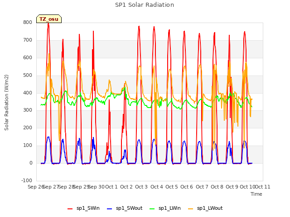The height and width of the screenshot is (217, 290).
Task: Click the -100 y-axis tick label
Action: click(27, 180)
